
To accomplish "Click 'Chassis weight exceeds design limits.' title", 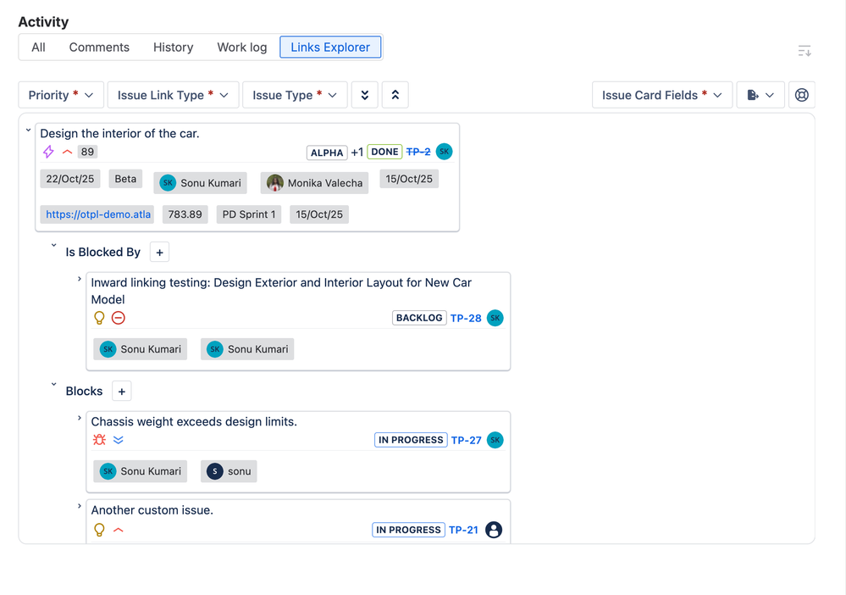I will 194,422.
